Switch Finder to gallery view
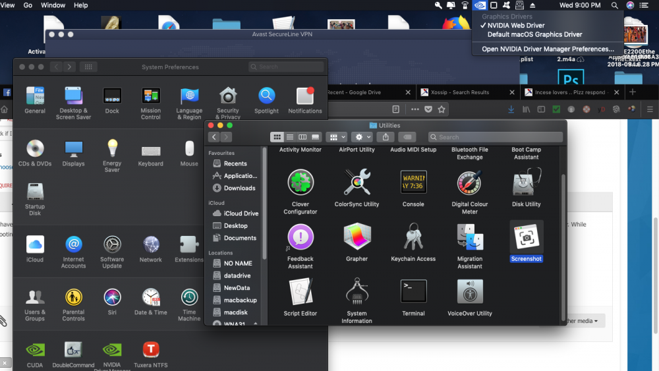The image size is (659, 371). [315, 137]
